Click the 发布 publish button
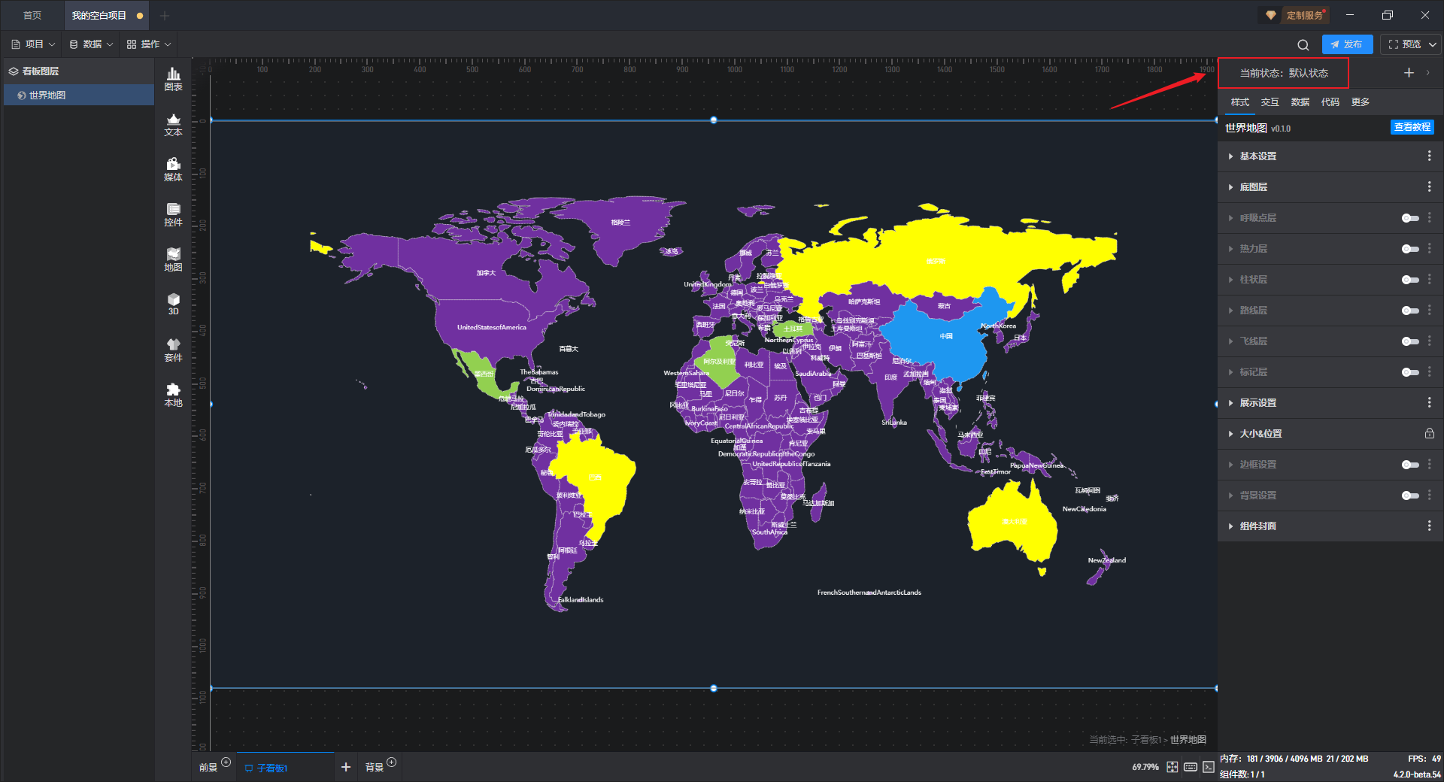 pyautogui.click(x=1347, y=44)
